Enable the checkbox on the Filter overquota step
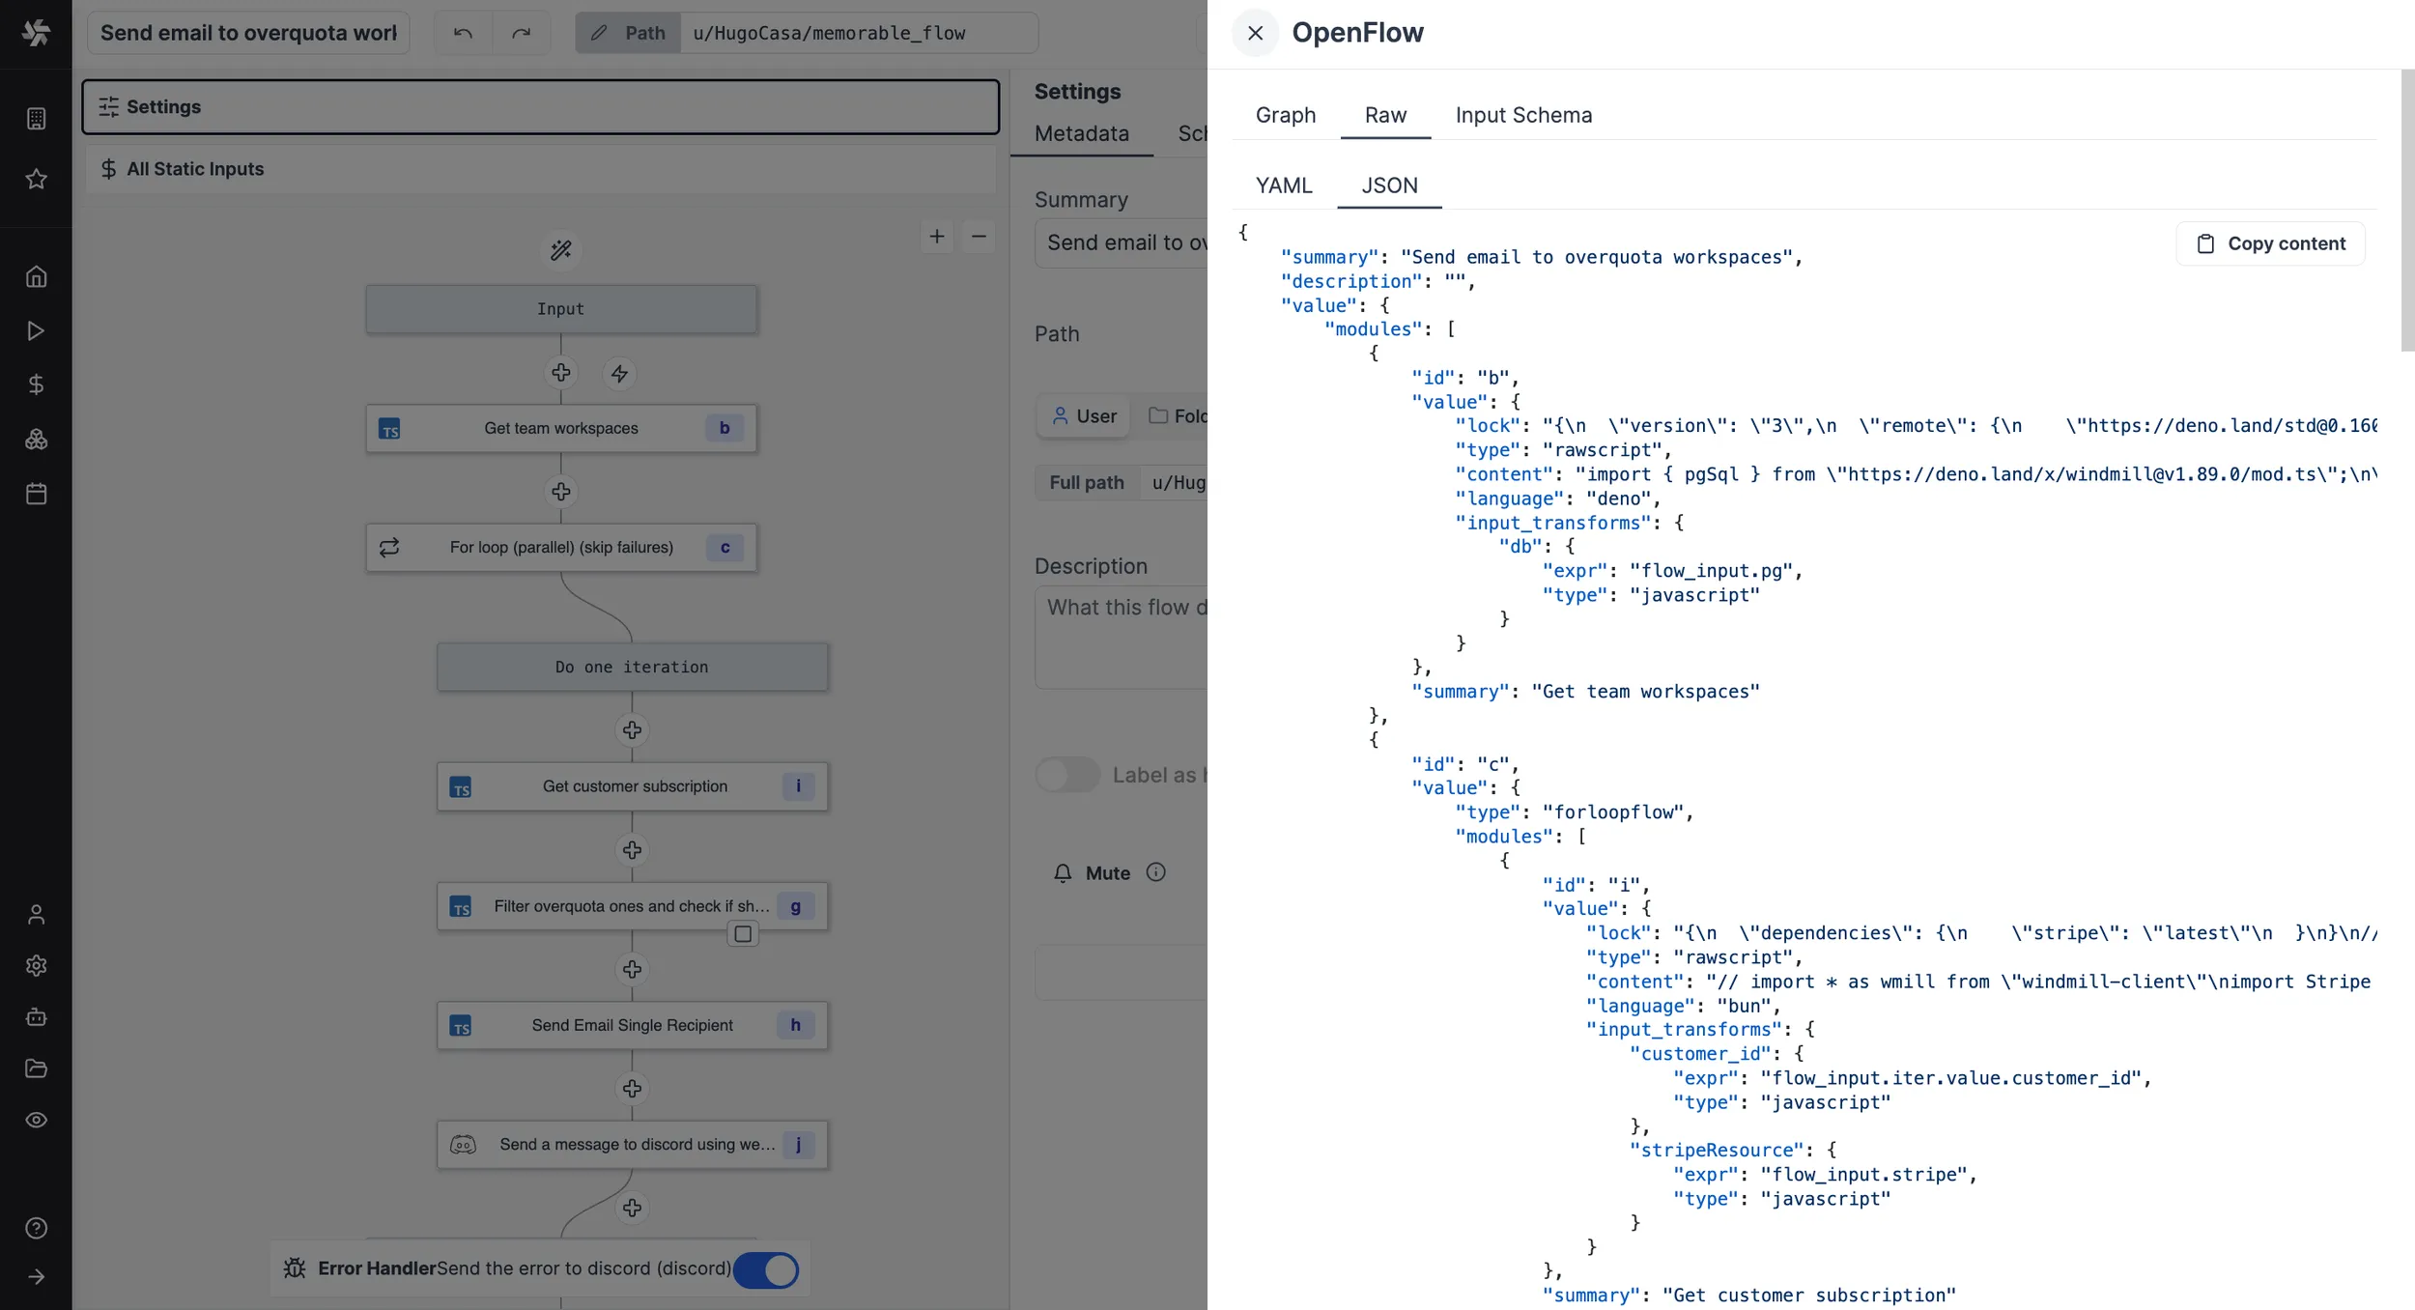The image size is (2415, 1310). coord(744,934)
